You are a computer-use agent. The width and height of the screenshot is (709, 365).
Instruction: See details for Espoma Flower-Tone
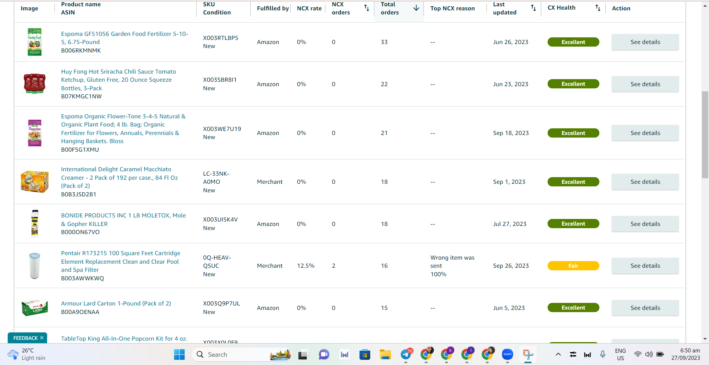coord(645,133)
